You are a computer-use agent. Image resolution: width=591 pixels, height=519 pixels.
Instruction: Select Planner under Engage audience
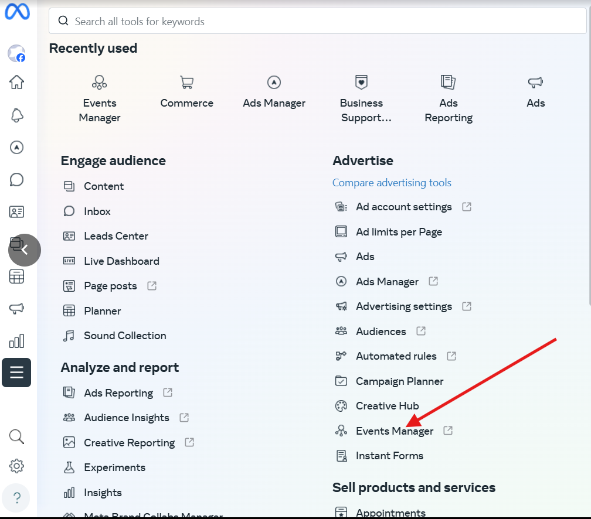pyautogui.click(x=103, y=311)
